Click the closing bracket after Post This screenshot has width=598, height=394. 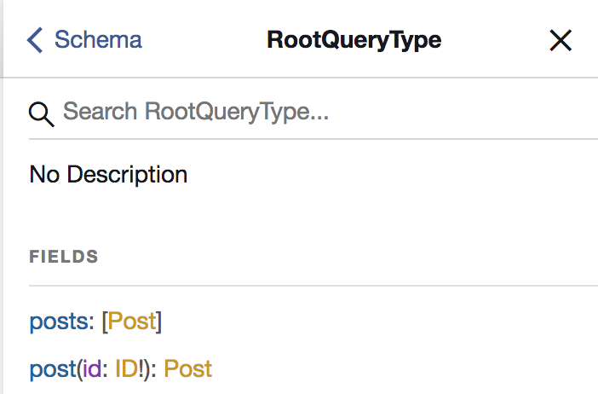point(159,322)
